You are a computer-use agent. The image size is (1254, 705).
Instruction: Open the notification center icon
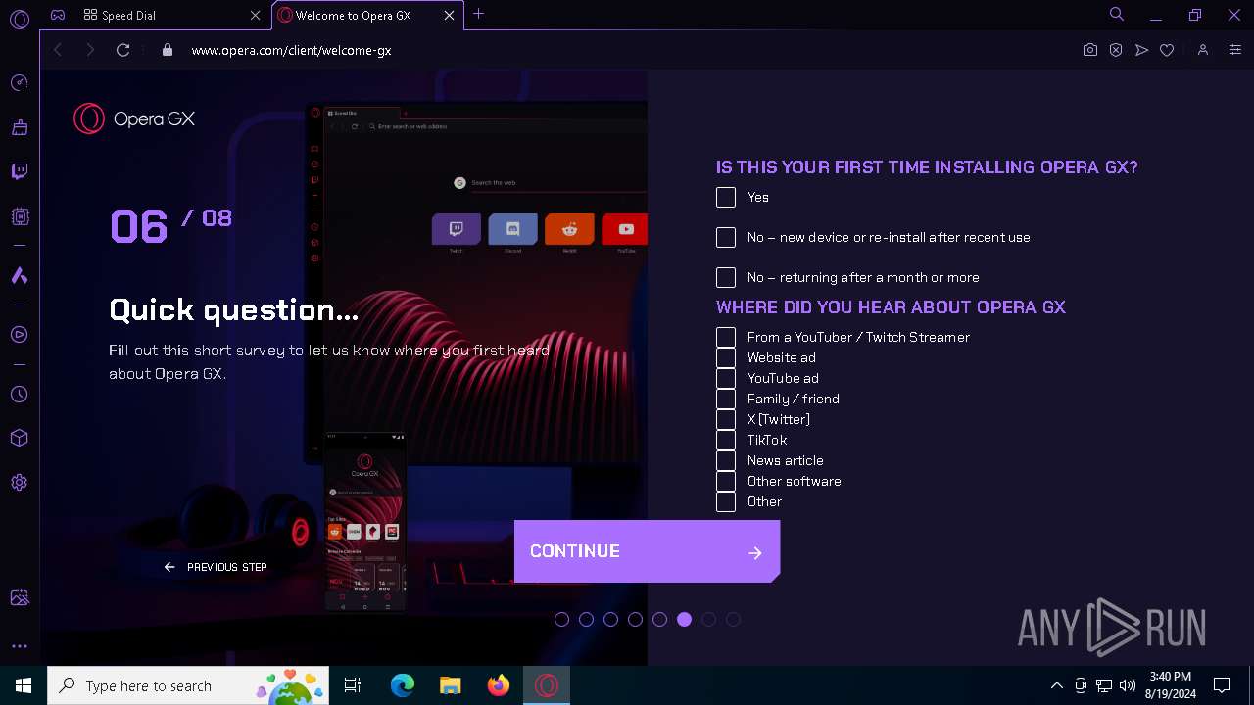pos(1222,685)
